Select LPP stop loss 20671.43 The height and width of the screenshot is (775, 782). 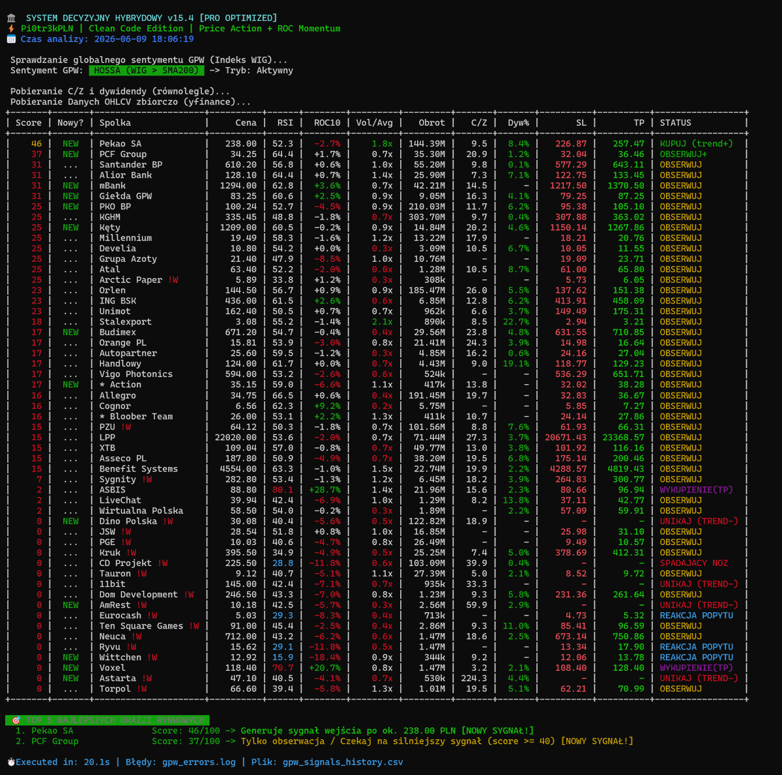566,438
